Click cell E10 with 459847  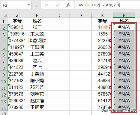pos(102,81)
